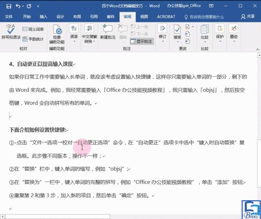The height and width of the screenshot is (219, 261).
Task: Open the 比较 compare dropdown
Action: click(205, 33)
